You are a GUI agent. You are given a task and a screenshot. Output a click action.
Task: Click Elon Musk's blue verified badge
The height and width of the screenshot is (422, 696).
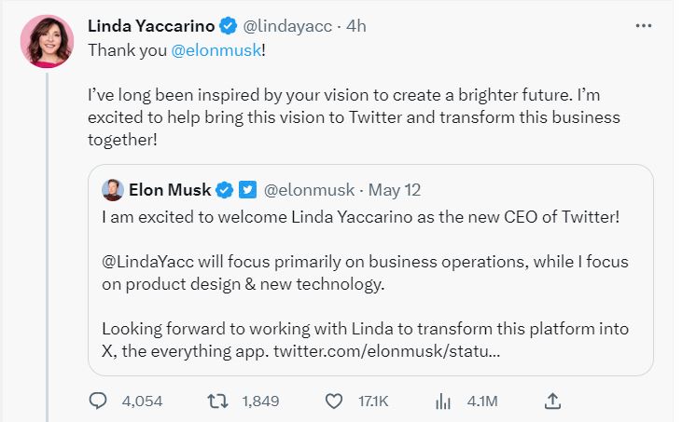click(x=225, y=190)
